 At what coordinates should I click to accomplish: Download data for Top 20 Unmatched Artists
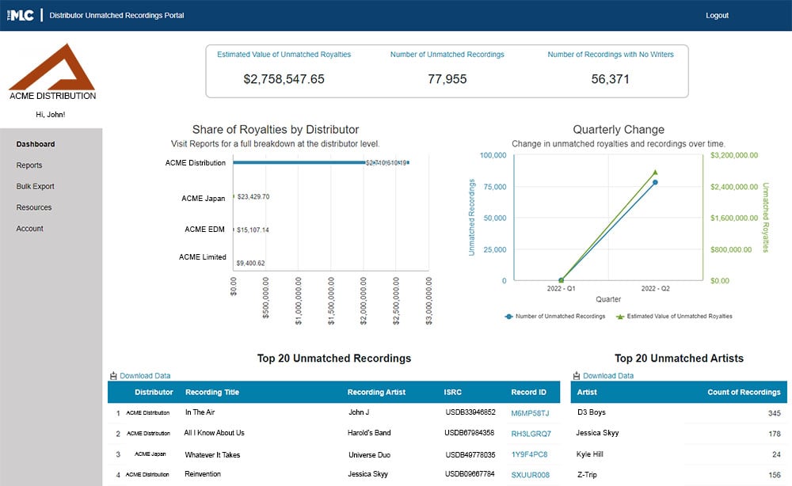607,376
